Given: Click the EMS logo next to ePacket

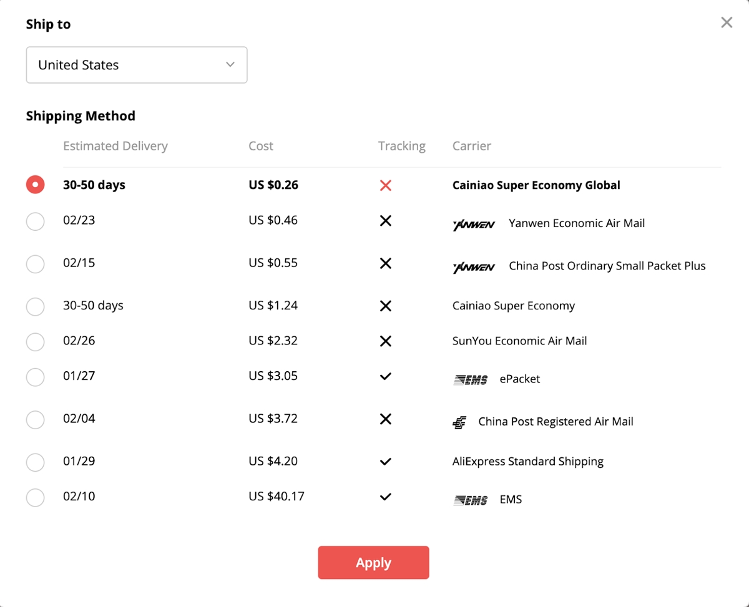Looking at the screenshot, I should [470, 379].
